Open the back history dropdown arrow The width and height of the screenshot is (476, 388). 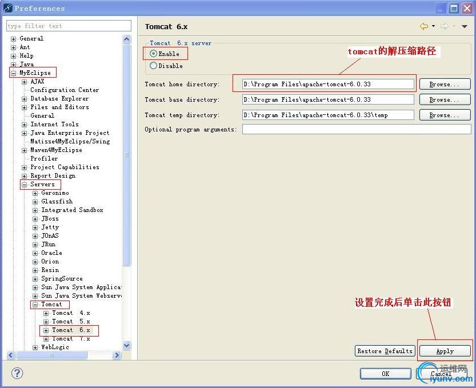tap(433, 26)
